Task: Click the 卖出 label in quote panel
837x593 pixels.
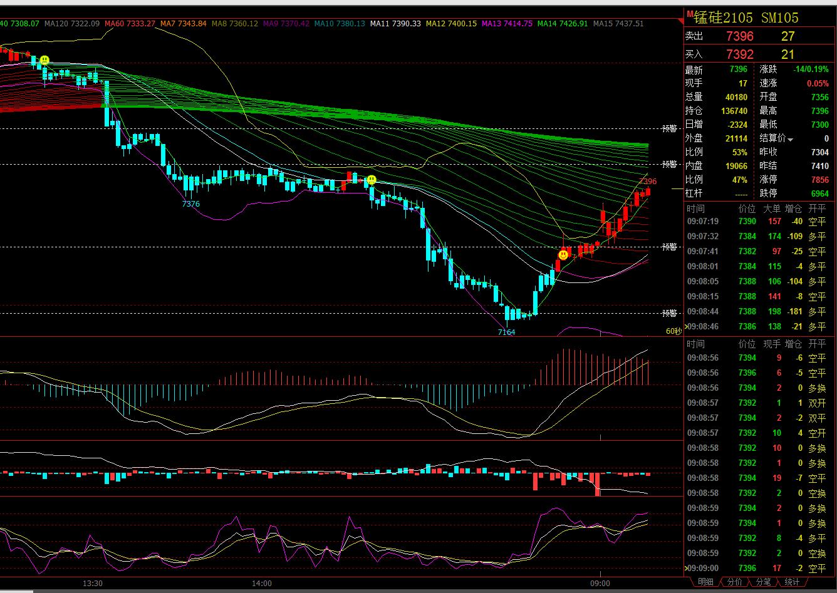Action: 694,37
